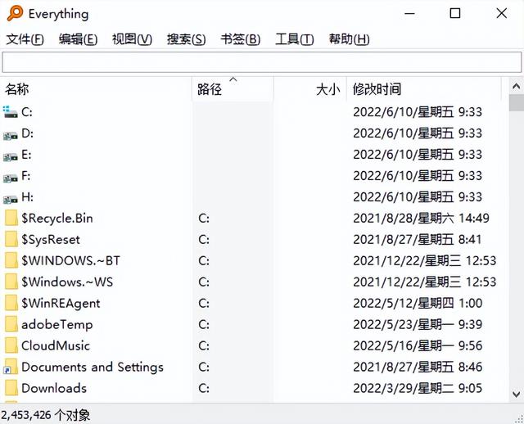Sort by the 路径 column header
This screenshot has width=524, height=424.
pos(233,89)
